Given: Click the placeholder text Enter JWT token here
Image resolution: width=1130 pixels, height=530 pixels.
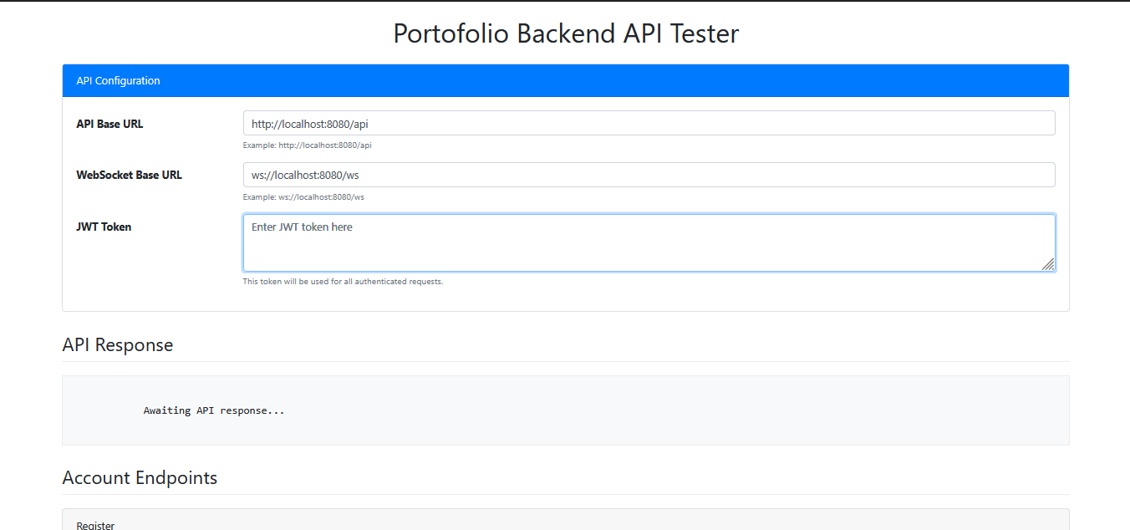Looking at the screenshot, I should [300, 226].
